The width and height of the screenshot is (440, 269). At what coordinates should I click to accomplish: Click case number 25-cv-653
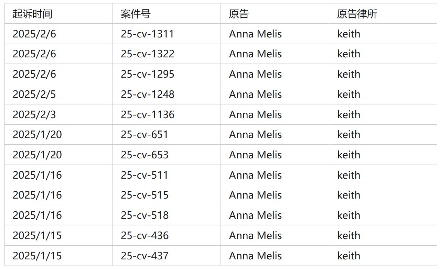[144, 155]
